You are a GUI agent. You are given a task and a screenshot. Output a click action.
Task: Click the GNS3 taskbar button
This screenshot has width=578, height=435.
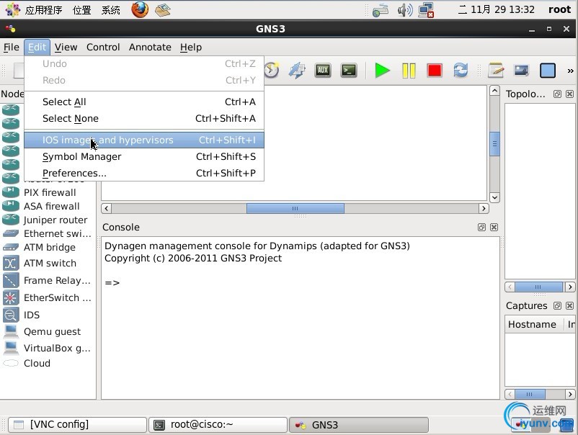tap(359, 425)
